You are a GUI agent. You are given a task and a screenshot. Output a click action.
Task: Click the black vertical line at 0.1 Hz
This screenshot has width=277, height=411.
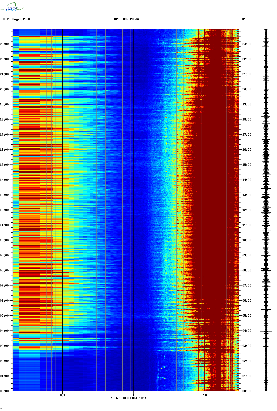62,210
